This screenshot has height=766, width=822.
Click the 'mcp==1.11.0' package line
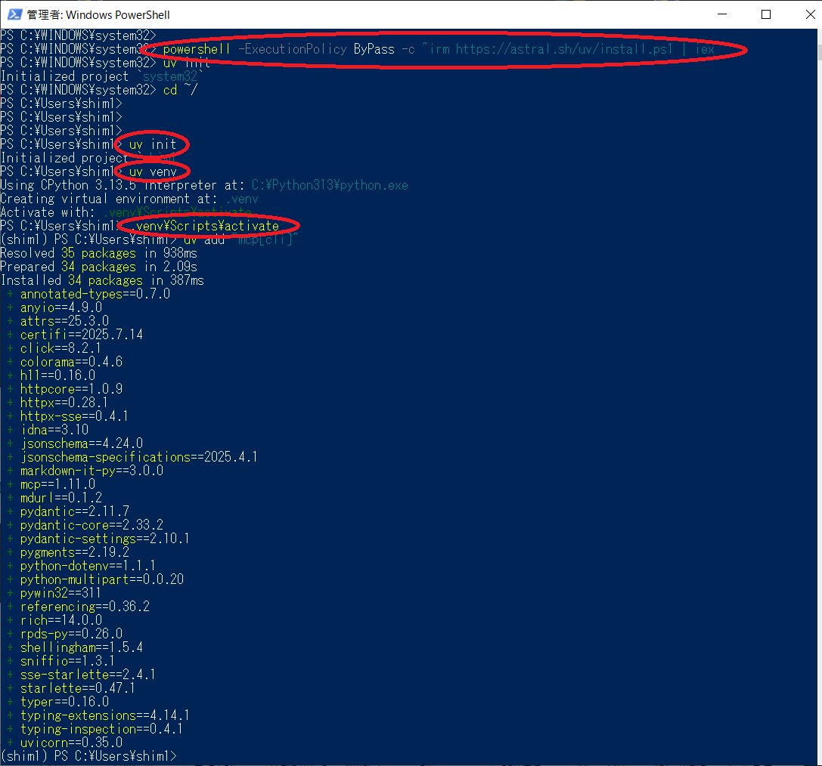[57, 484]
